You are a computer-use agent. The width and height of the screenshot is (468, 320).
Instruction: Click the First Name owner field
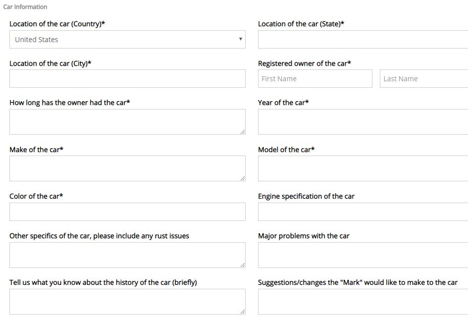point(315,79)
